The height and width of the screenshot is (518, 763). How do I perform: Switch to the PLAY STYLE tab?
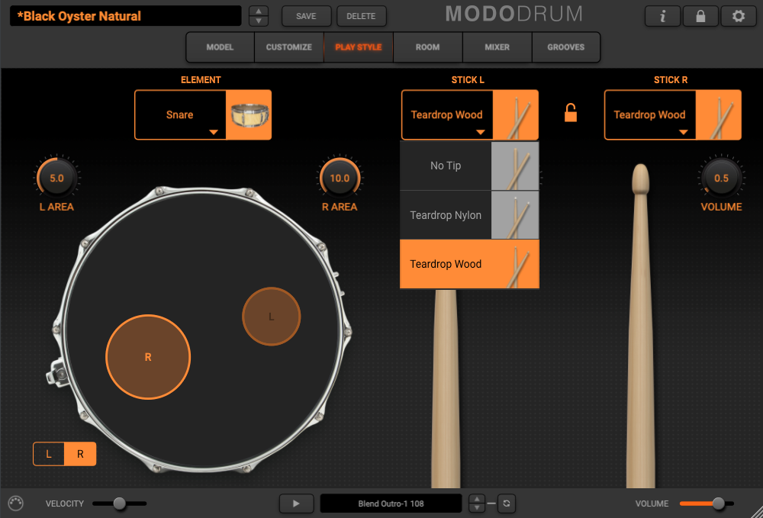(359, 47)
